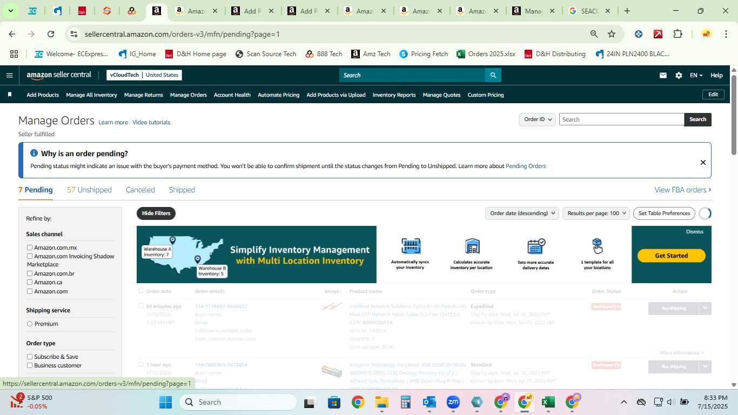Open the vCloudTech United States account switcher
The width and height of the screenshot is (738, 415).
[144, 75]
